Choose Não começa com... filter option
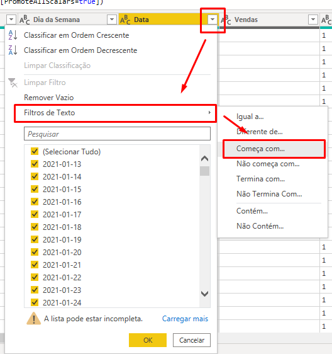Image resolution: width=332 pixels, height=354 pixels. click(268, 164)
